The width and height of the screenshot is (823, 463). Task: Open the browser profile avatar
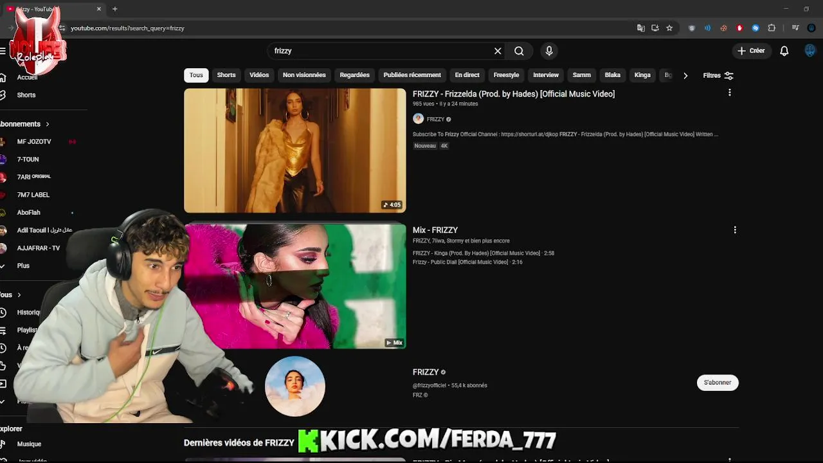coord(811,28)
